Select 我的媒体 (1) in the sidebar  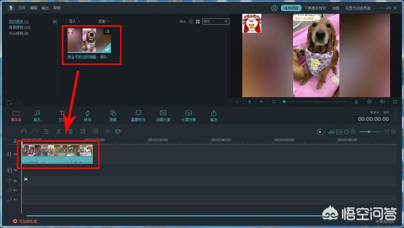pos(19,21)
